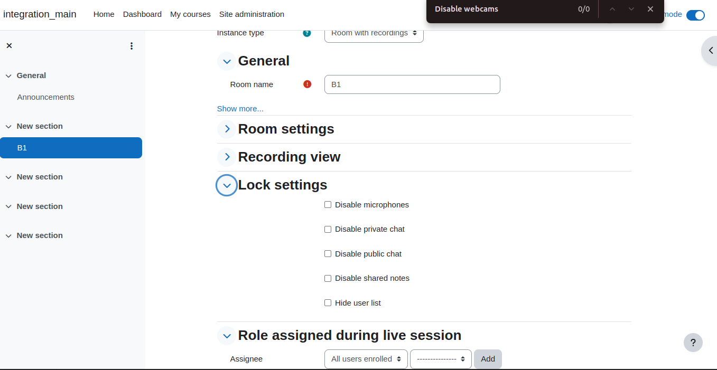Click the Show more... link

(x=240, y=109)
